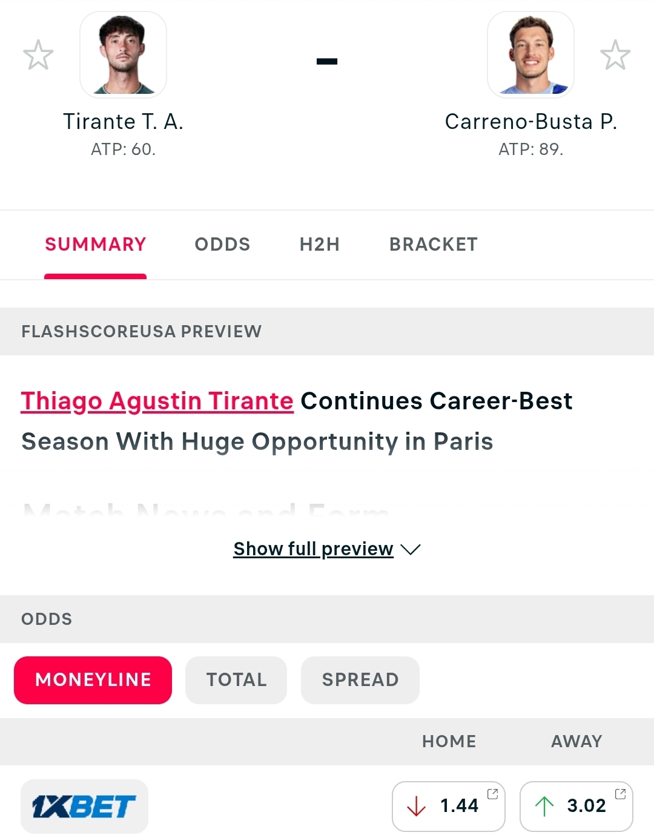The height and width of the screenshot is (835, 654).
Task: Select the SUMMARY tab
Action: (x=96, y=244)
